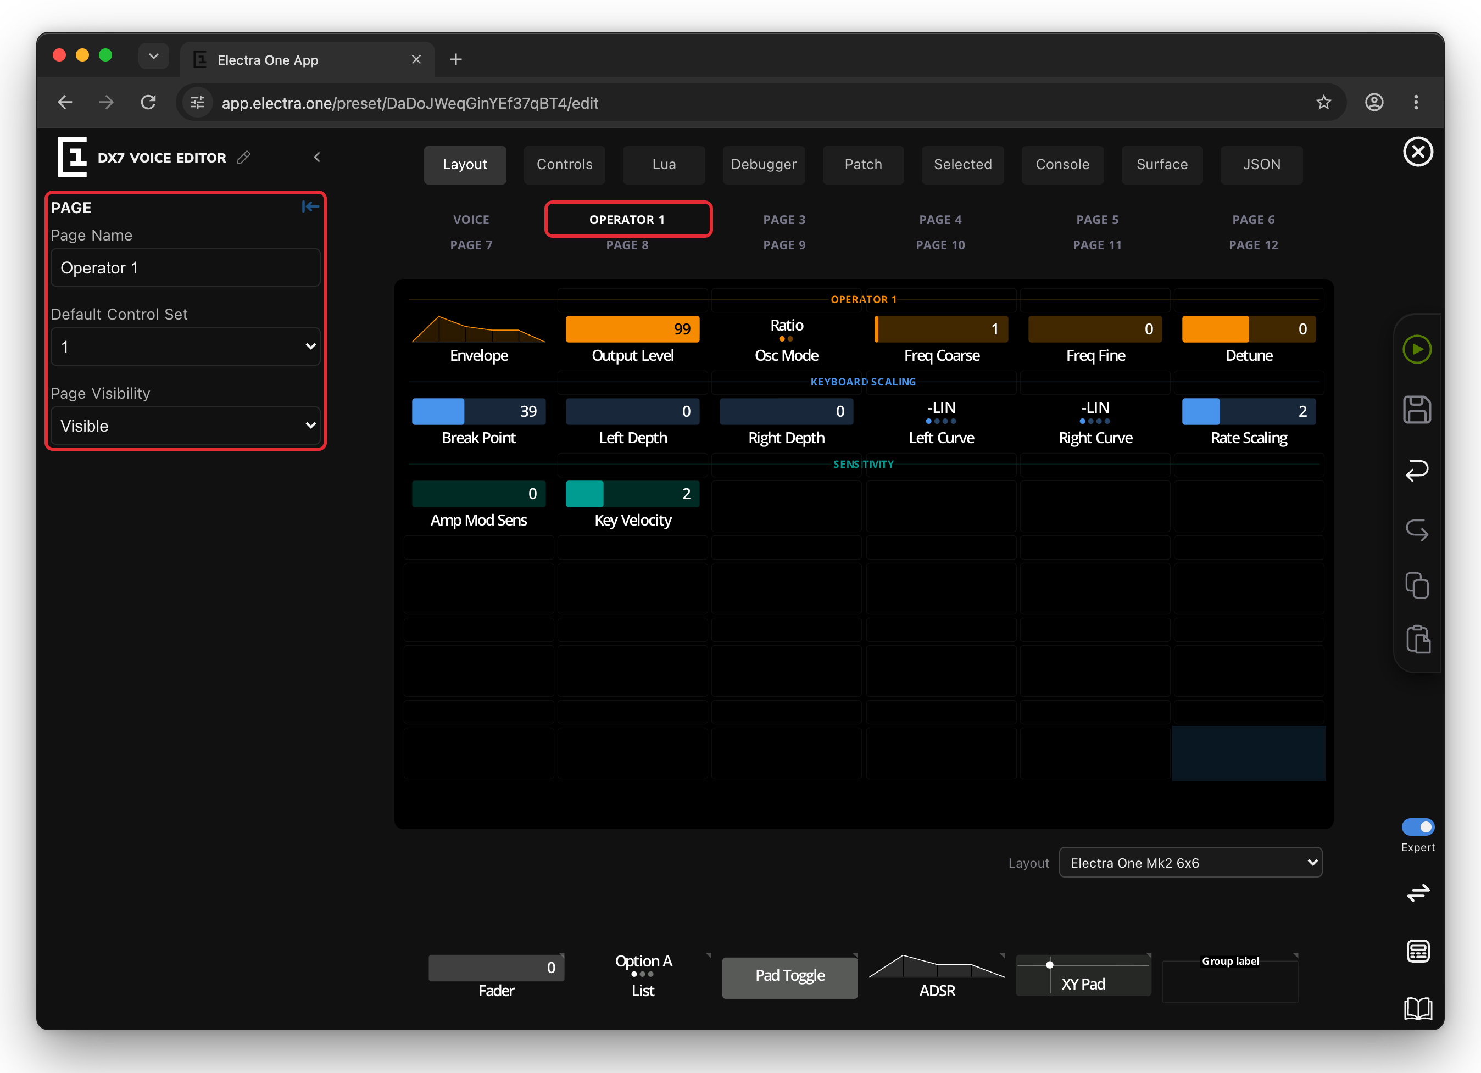Image resolution: width=1481 pixels, height=1073 pixels.
Task: Click the XY Pad control template
Action: pos(1083,976)
